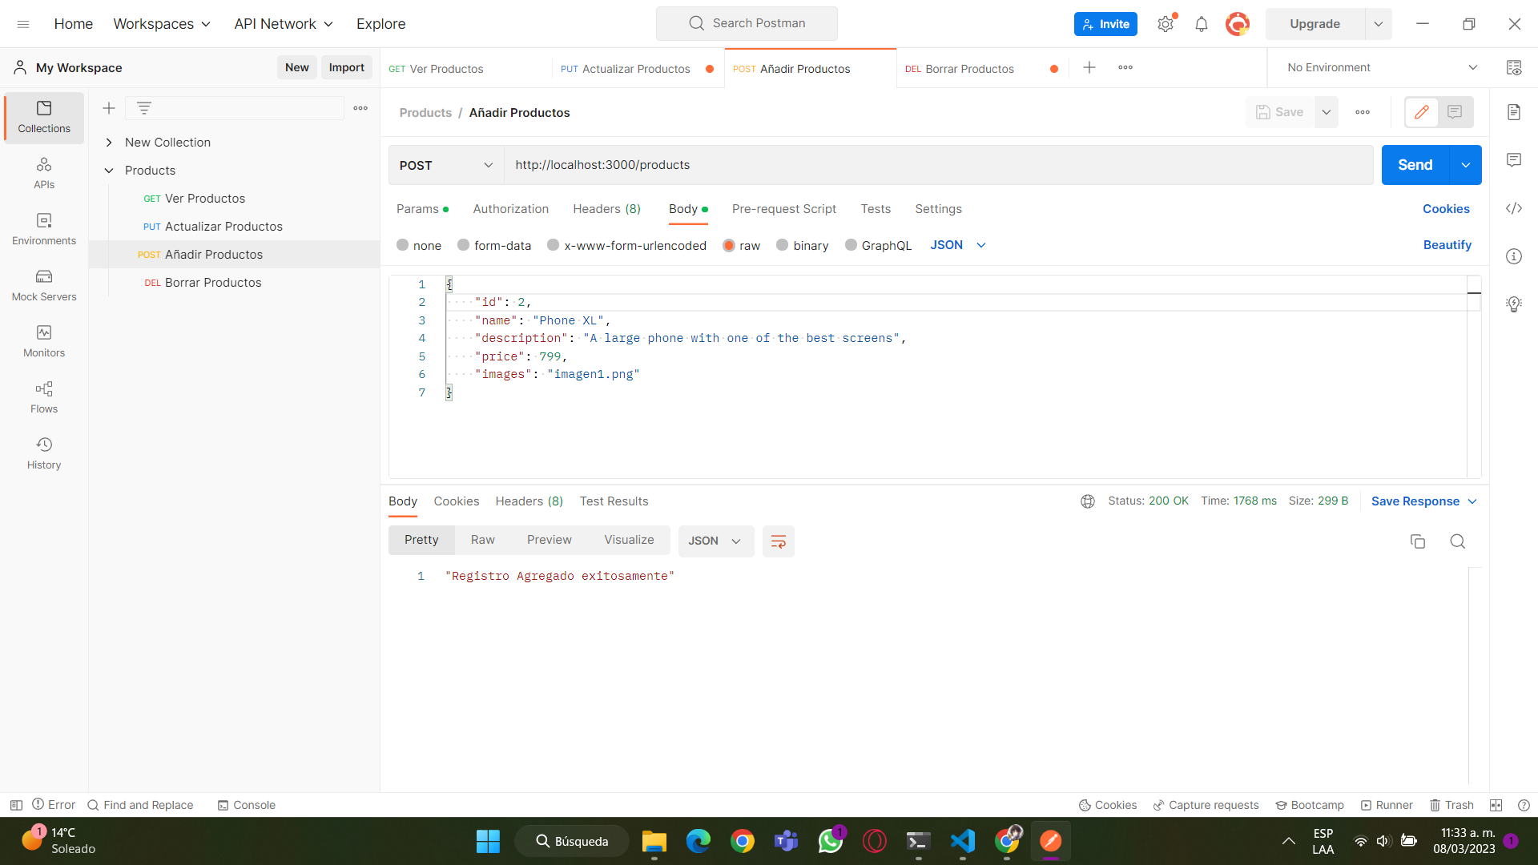Image resolution: width=1538 pixels, height=865 pixels.
Task: Open the comments panel on right sidebar
Action: coord(1514,160)
